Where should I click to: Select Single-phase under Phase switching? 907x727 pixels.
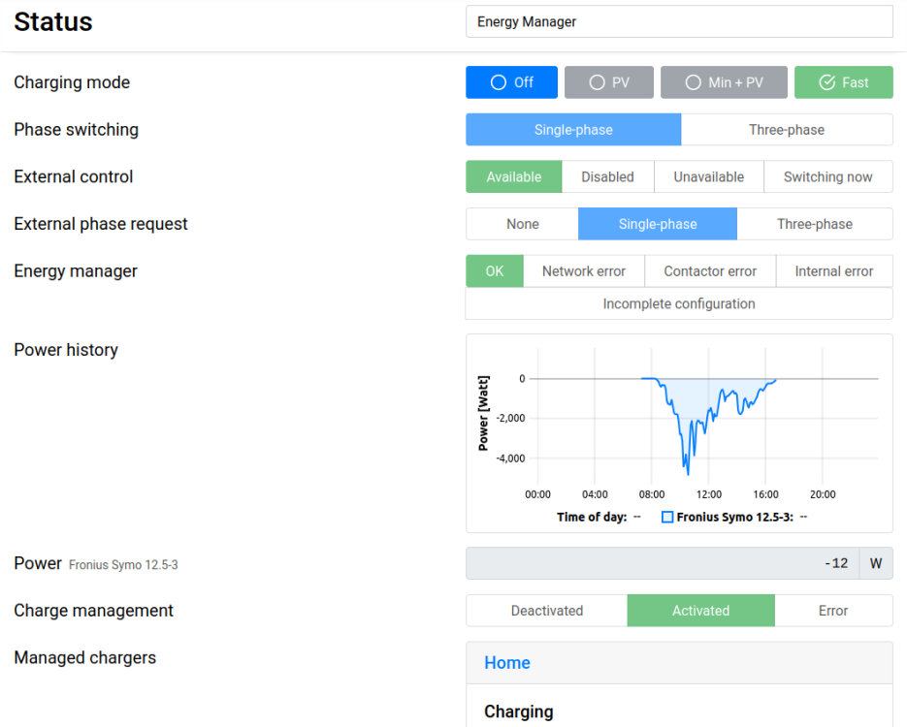pyautogui.click(x=573, y=130)
